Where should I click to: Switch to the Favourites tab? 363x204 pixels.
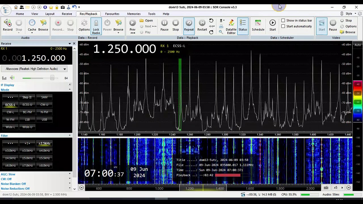(x=112, y=14)
